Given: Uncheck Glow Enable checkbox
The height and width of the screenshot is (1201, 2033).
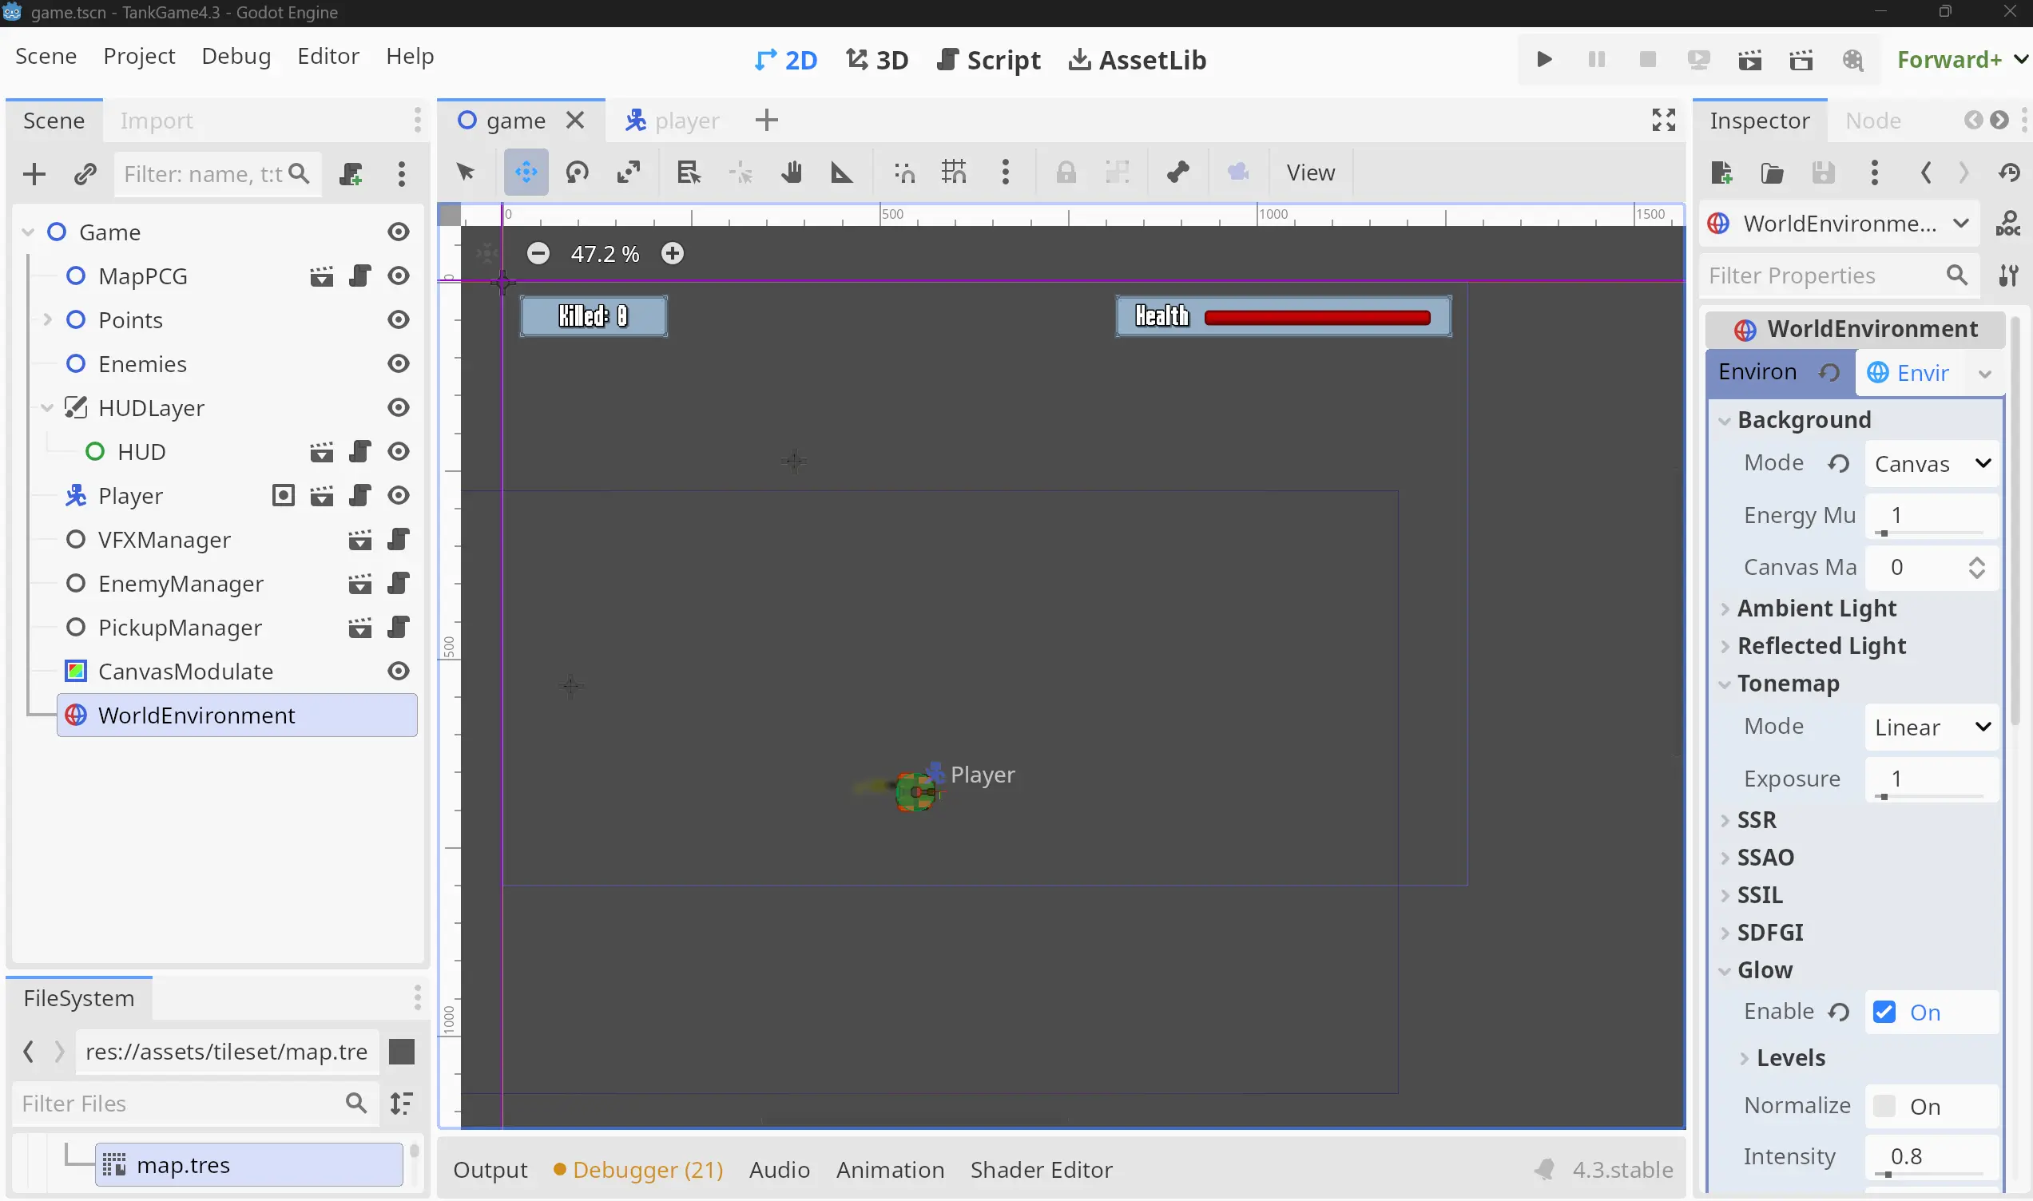Looking at the screenshot, I should point(1884,1012).
